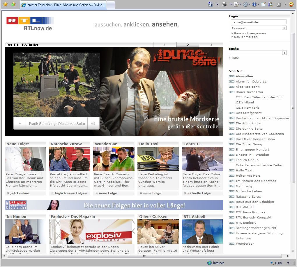Open Raus aus den Schulden link
Viewport: 297px width, 267px height.
(x=255, y=202)
